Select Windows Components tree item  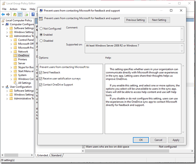(x=26, y=79)
